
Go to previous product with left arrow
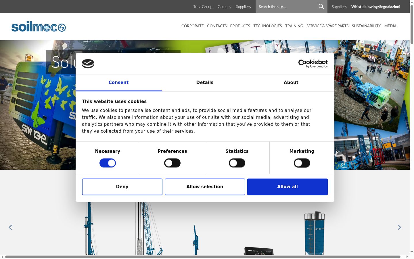10,227
